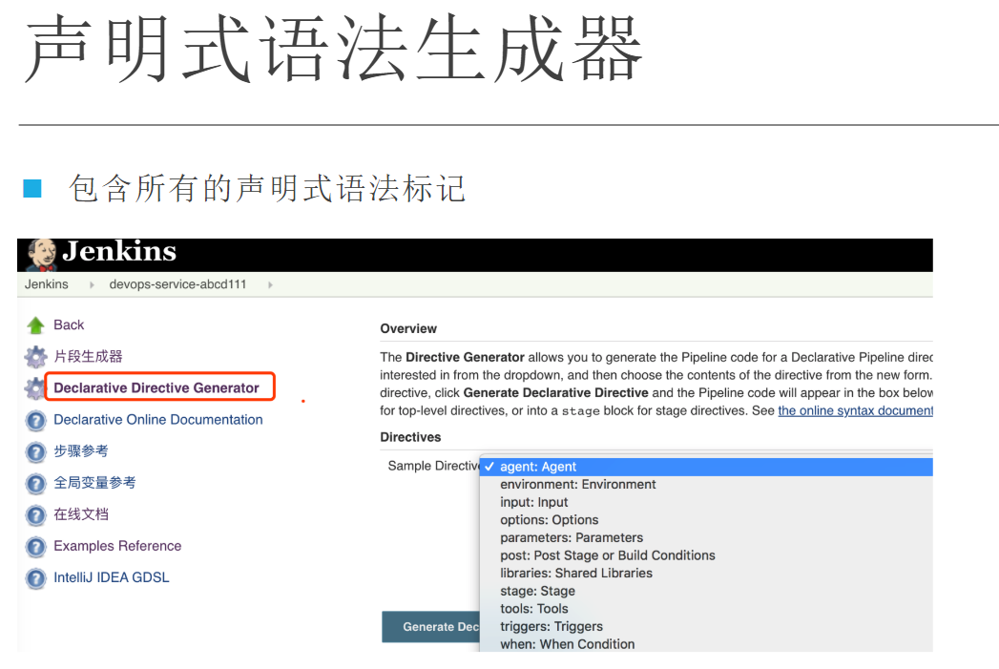Click help icon beside Examples Reference
This screenshot has height=669, width=999.
(x=35, y=547)
